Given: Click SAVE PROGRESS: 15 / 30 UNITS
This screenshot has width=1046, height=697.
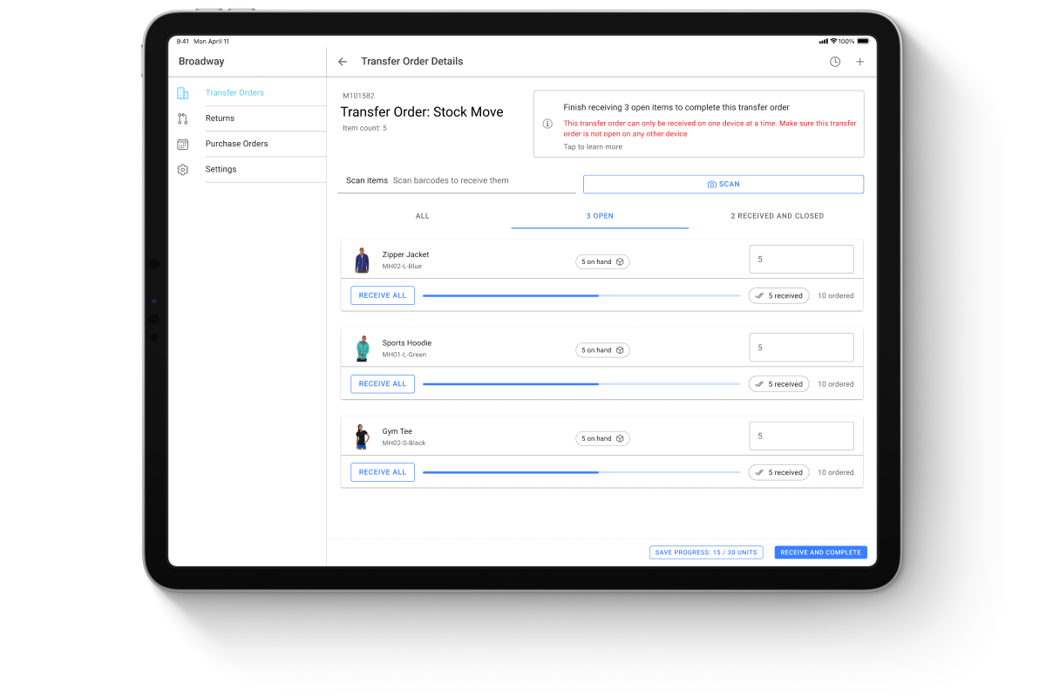Looking at the screenshot, I should pos(706,552).
